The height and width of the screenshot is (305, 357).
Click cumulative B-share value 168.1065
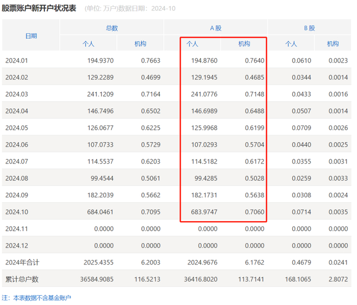pyautogui.click(x=298, y=280)
